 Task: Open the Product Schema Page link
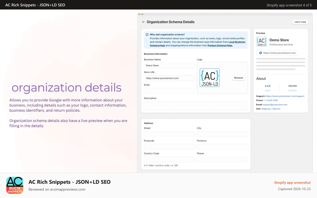click(220, 45)
